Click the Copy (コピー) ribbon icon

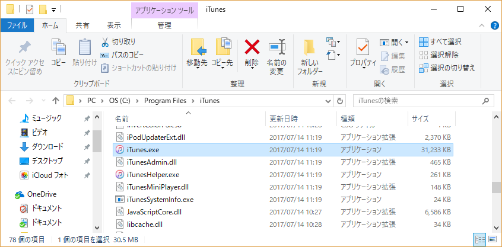tap(59, 52)
